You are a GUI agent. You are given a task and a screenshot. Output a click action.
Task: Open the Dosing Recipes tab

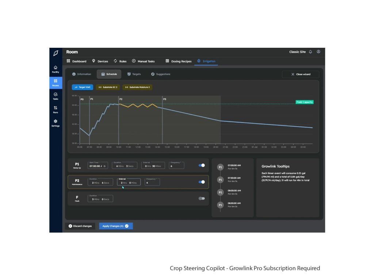[179, 61]
